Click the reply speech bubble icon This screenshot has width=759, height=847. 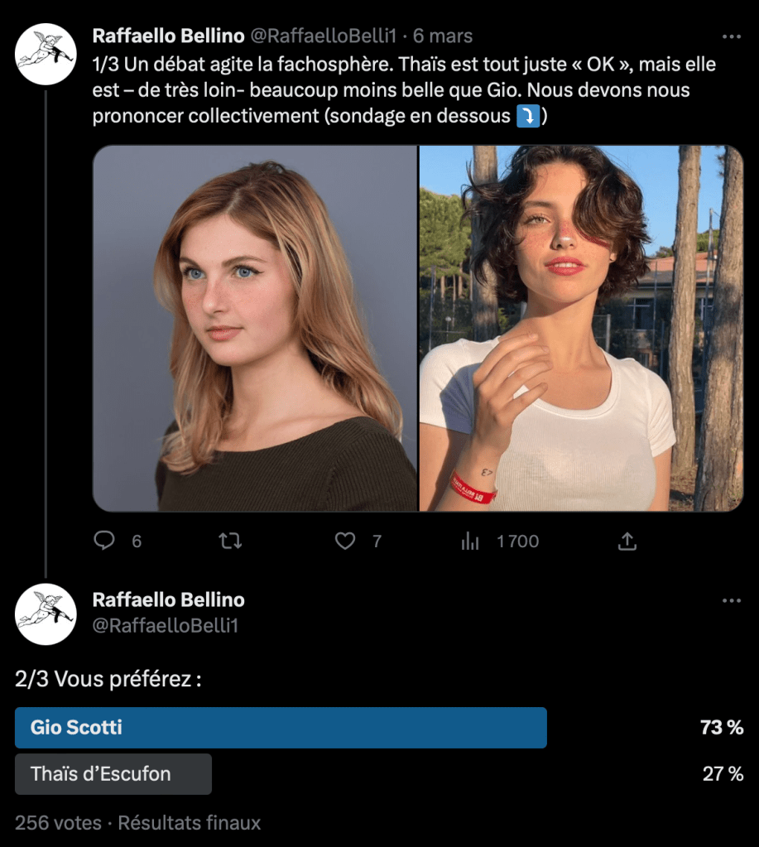tap(104, 541)
